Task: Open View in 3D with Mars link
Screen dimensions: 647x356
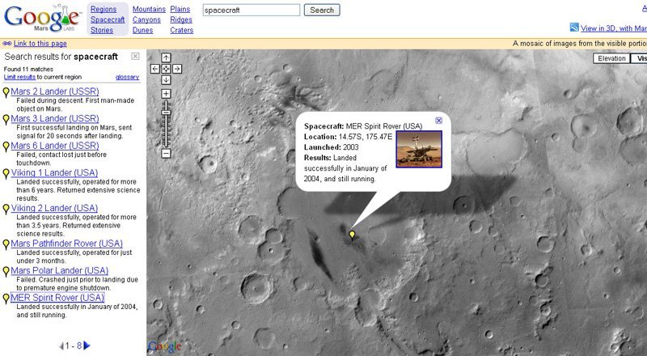Action: 614,28
